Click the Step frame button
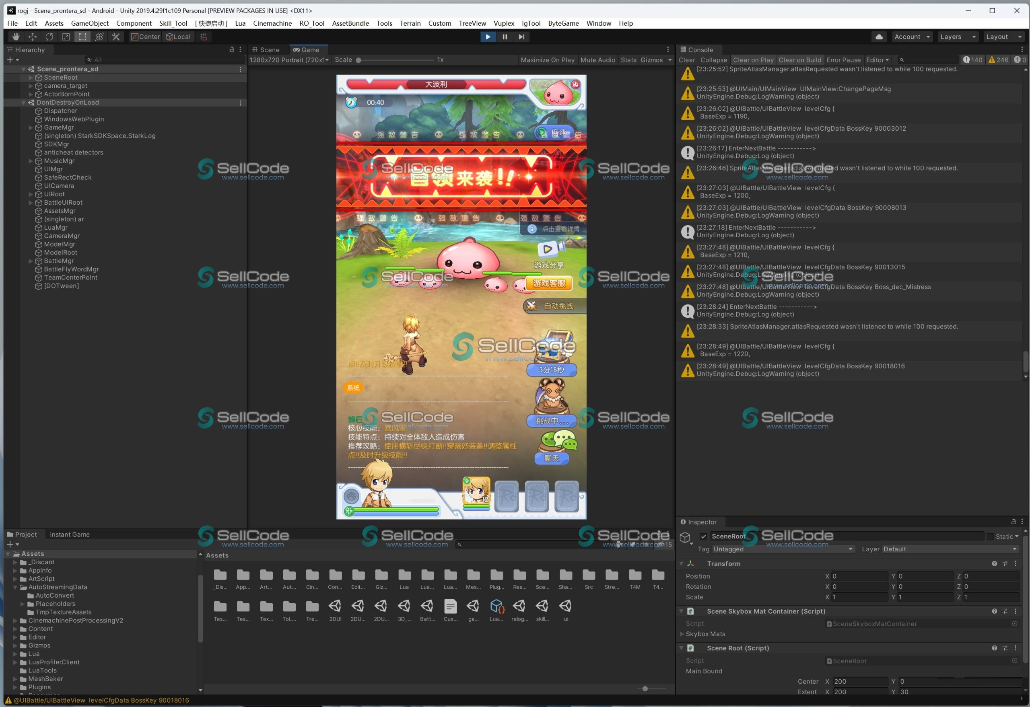1030x707 pixels. (x=521, y=37)
